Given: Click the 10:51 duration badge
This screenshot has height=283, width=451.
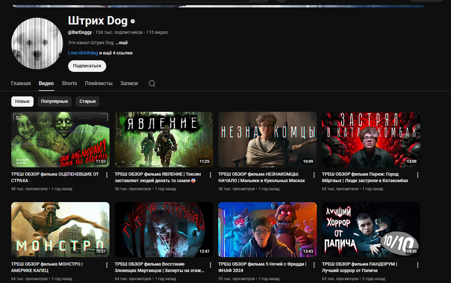Looking at the screenshot, I should [x=101, y=251].
